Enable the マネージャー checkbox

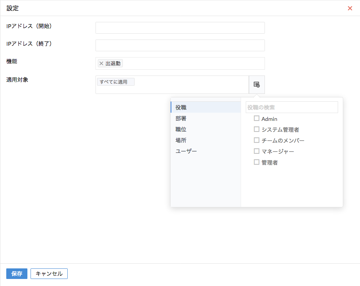256,151
